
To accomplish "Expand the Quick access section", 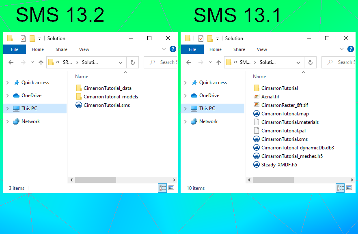I will click(x=8, y=82).
